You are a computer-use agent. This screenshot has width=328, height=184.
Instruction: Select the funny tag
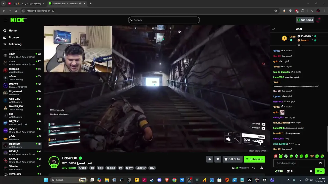[x=129, y=168]
